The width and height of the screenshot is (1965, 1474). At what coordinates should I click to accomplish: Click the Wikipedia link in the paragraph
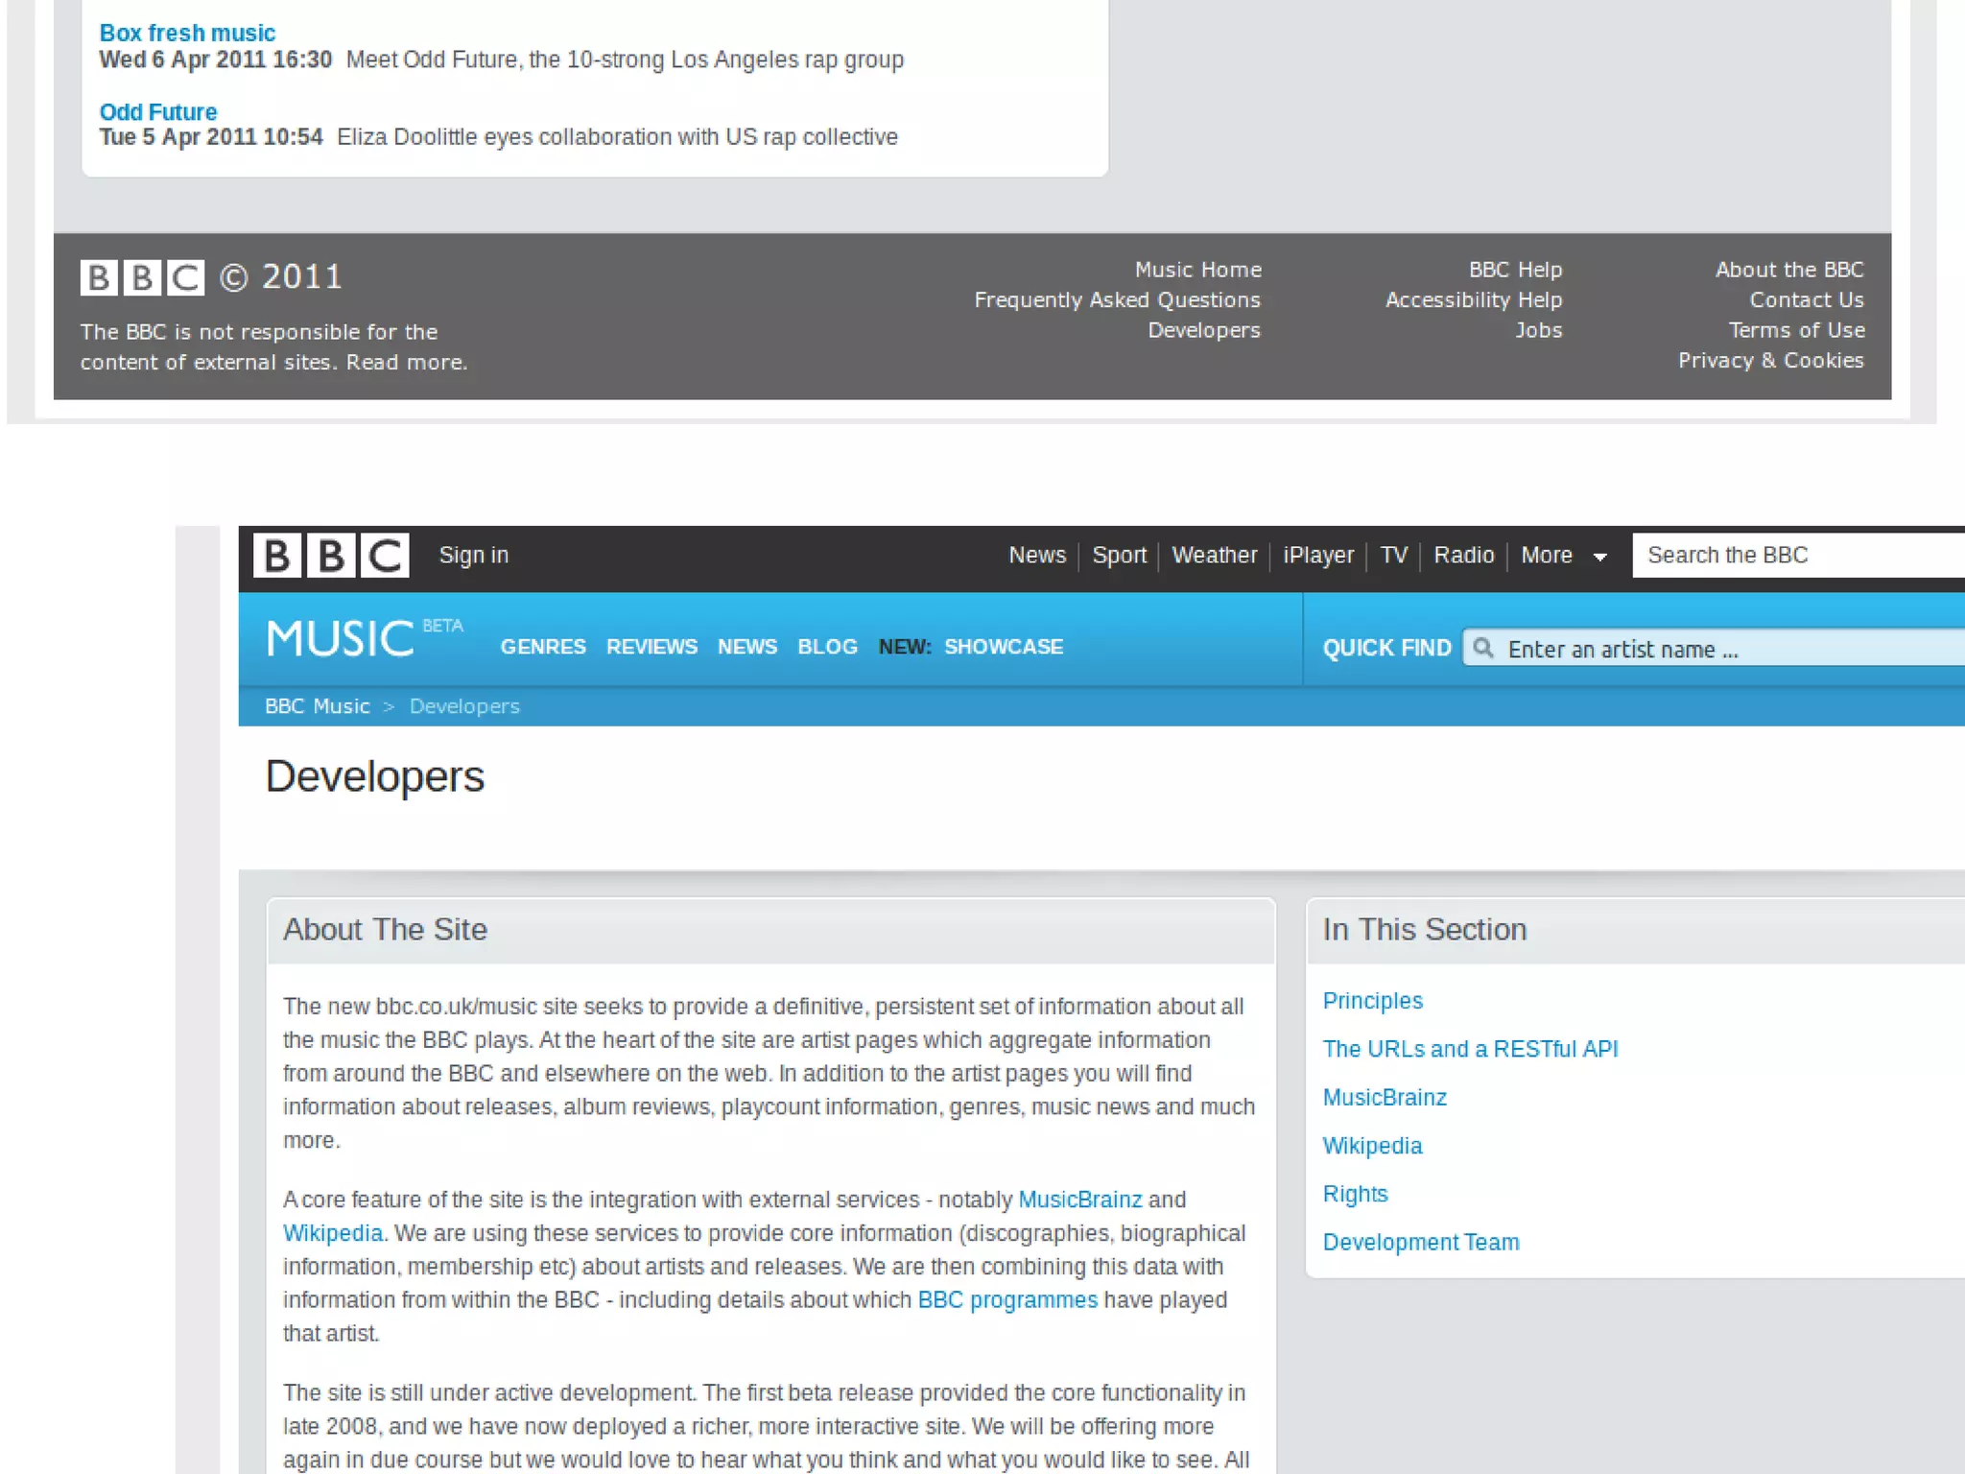[x=332, y=1233]
